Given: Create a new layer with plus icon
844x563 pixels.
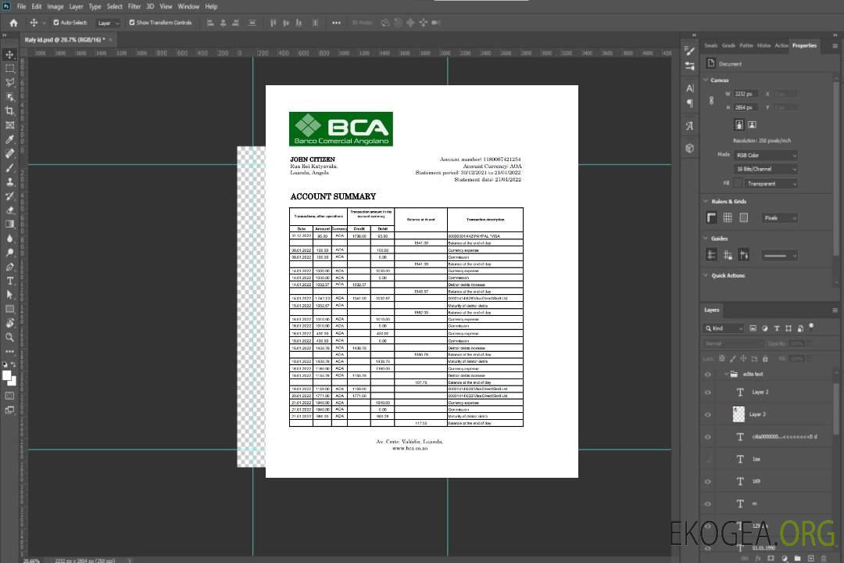Looking at the screenshot, I should pos(810,558).
